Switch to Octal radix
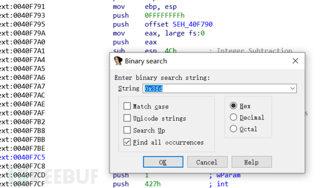The height and width of the screenshot is (188, 326). click(x=233, y=129)
